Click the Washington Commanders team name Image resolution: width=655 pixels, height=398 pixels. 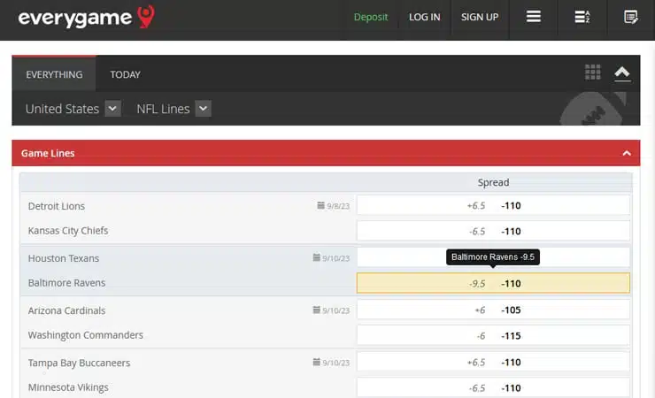click(86, 335)
